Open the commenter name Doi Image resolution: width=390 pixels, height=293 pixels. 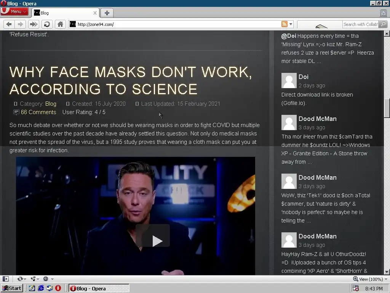[x=304, y=77]
